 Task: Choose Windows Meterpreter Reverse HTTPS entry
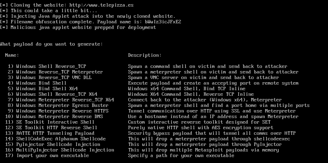tap(62, 111)
